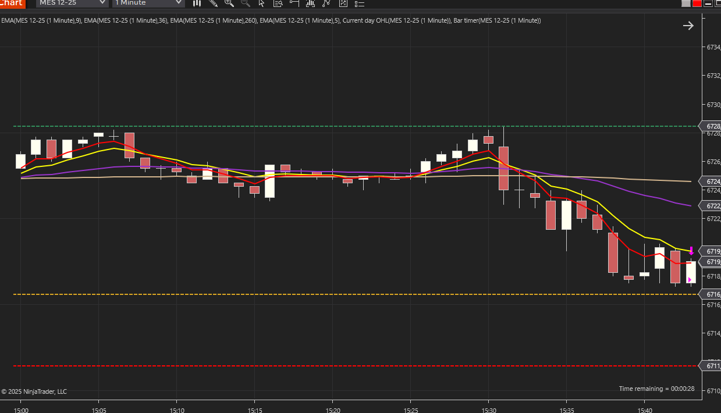
Task: Open the strategies node-line icon
Action: coord(326,3)
